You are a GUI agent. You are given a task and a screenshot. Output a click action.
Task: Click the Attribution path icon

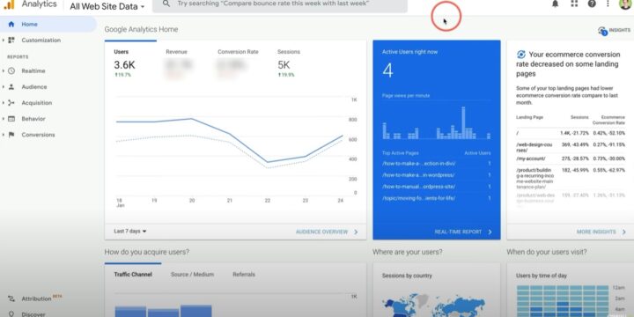(x=11, y=299)
